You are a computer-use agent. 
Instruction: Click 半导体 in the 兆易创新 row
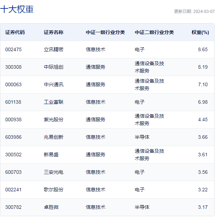[142, 137]
